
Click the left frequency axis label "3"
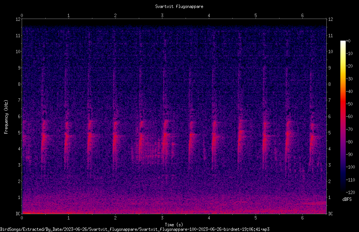coord(19,165)
